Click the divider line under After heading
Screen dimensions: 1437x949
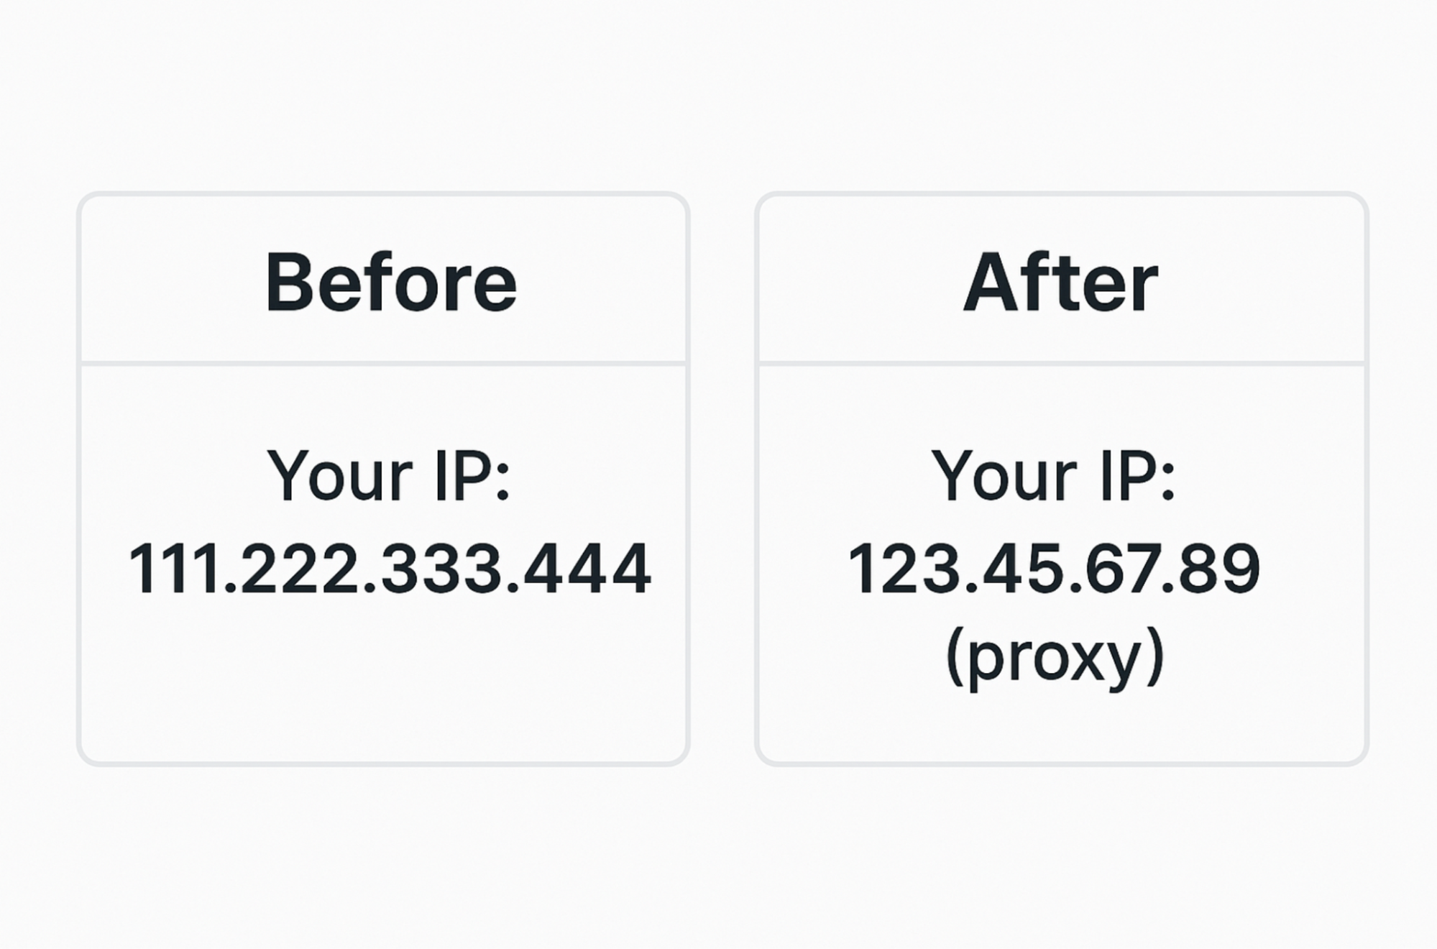click(1062, 364)
